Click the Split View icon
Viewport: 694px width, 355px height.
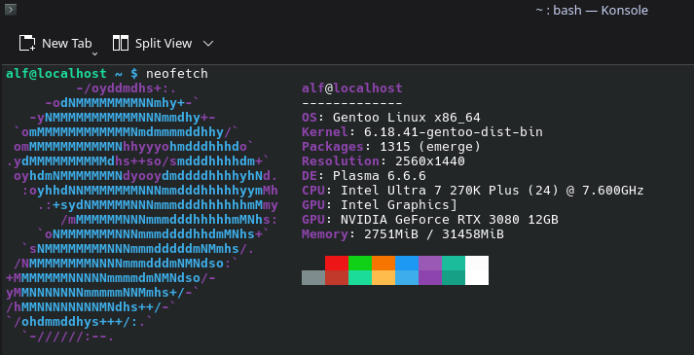coord(121,43)
